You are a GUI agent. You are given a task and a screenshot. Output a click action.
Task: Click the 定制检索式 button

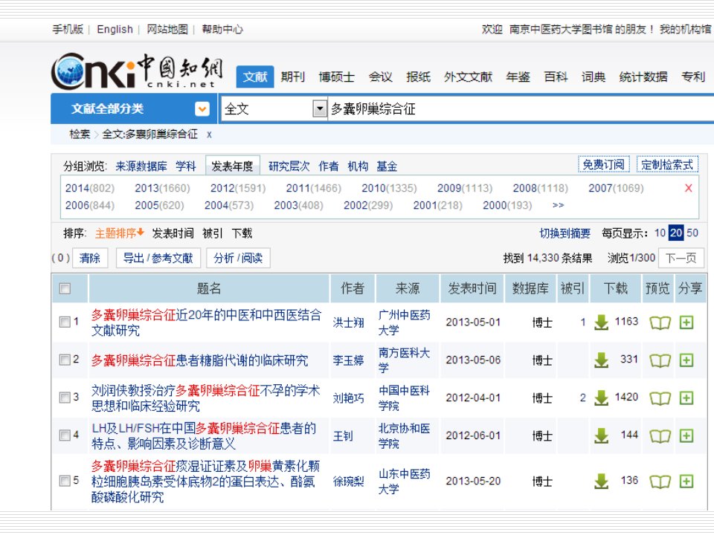pos(667,164)
